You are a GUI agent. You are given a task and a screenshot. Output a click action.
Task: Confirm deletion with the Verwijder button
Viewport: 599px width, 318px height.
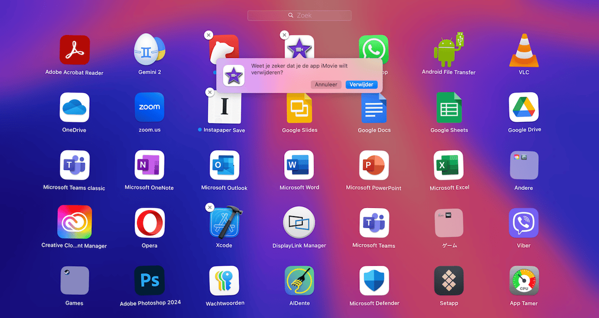[x=362, y=85]
